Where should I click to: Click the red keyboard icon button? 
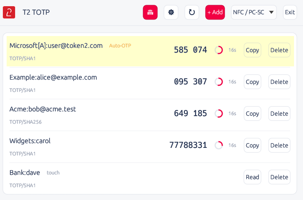[150, 12]
